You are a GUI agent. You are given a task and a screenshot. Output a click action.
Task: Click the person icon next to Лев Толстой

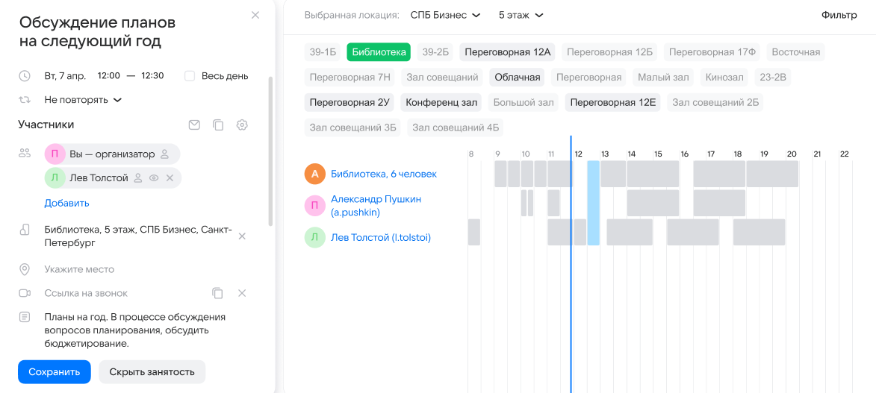137,178
